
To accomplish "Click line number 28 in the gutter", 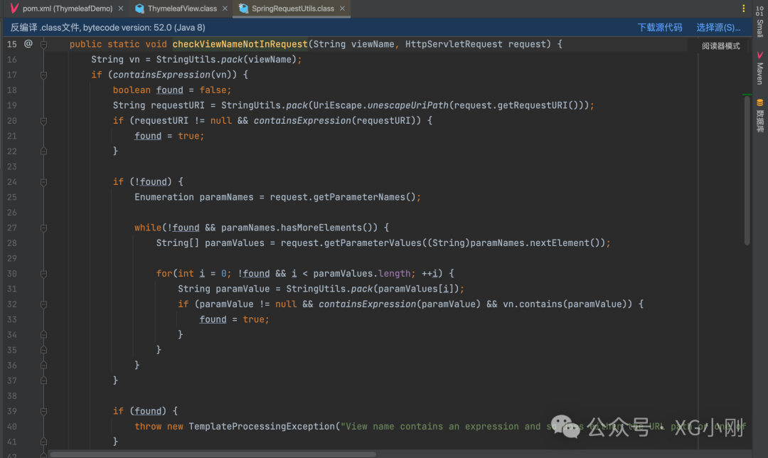I will (12, 243).
